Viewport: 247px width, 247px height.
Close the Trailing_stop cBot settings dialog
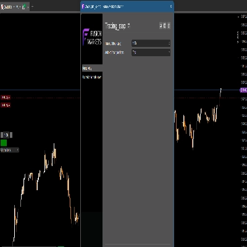click(171, 6)
